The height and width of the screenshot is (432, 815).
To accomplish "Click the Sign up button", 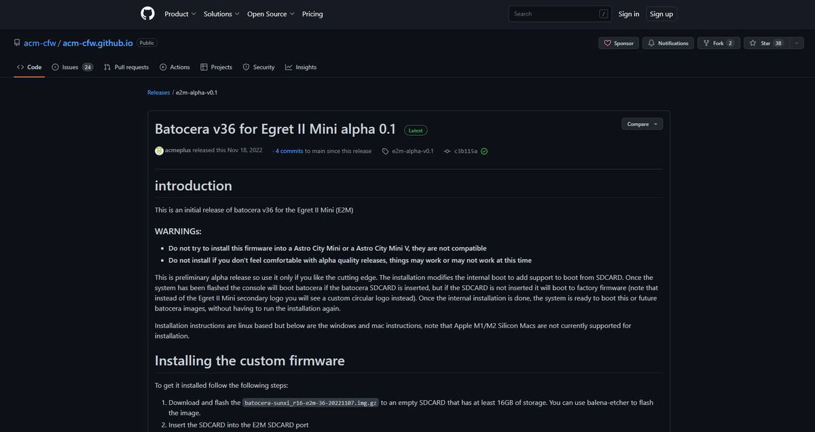I will 661,14.
